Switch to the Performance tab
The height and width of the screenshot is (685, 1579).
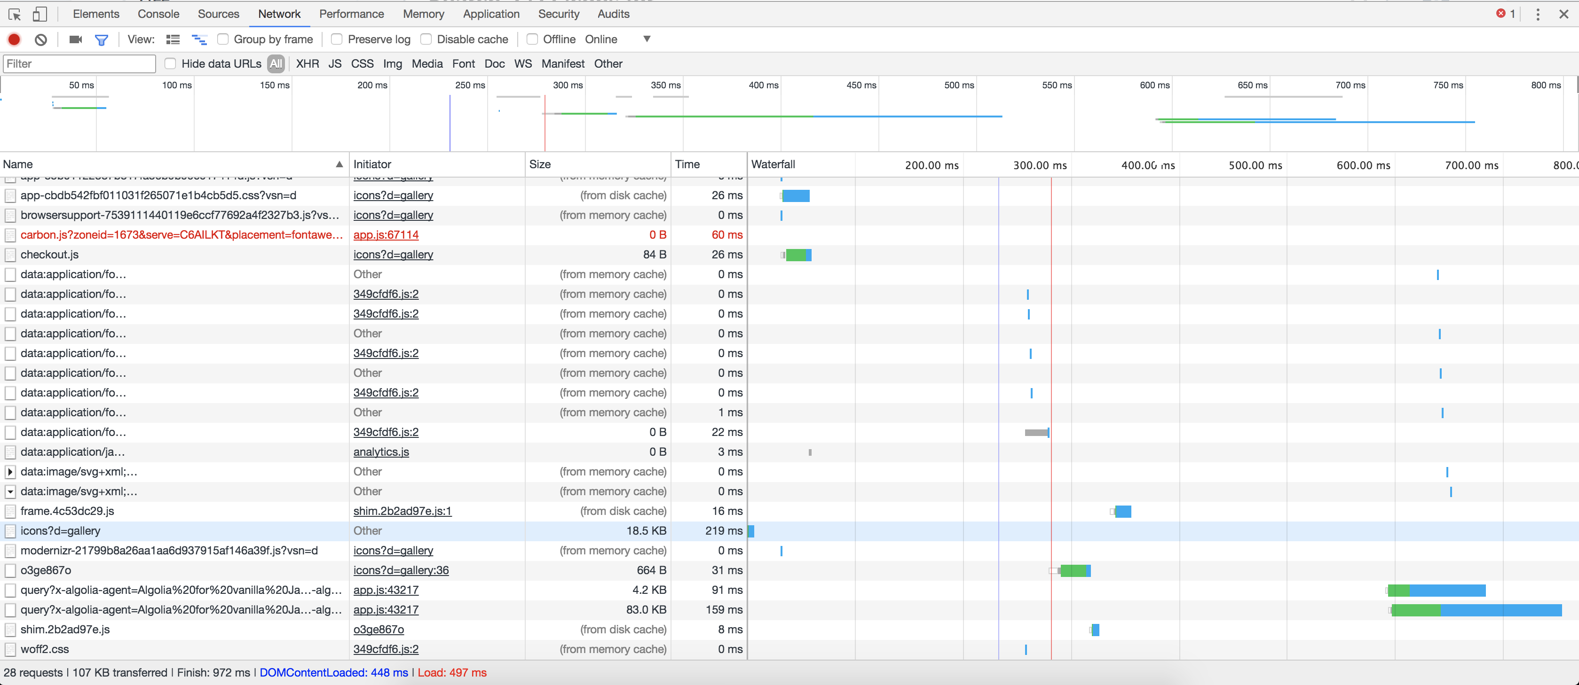coord(351,14)
